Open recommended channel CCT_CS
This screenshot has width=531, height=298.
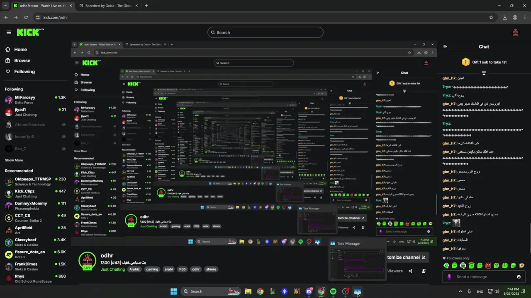pos(35,218)
